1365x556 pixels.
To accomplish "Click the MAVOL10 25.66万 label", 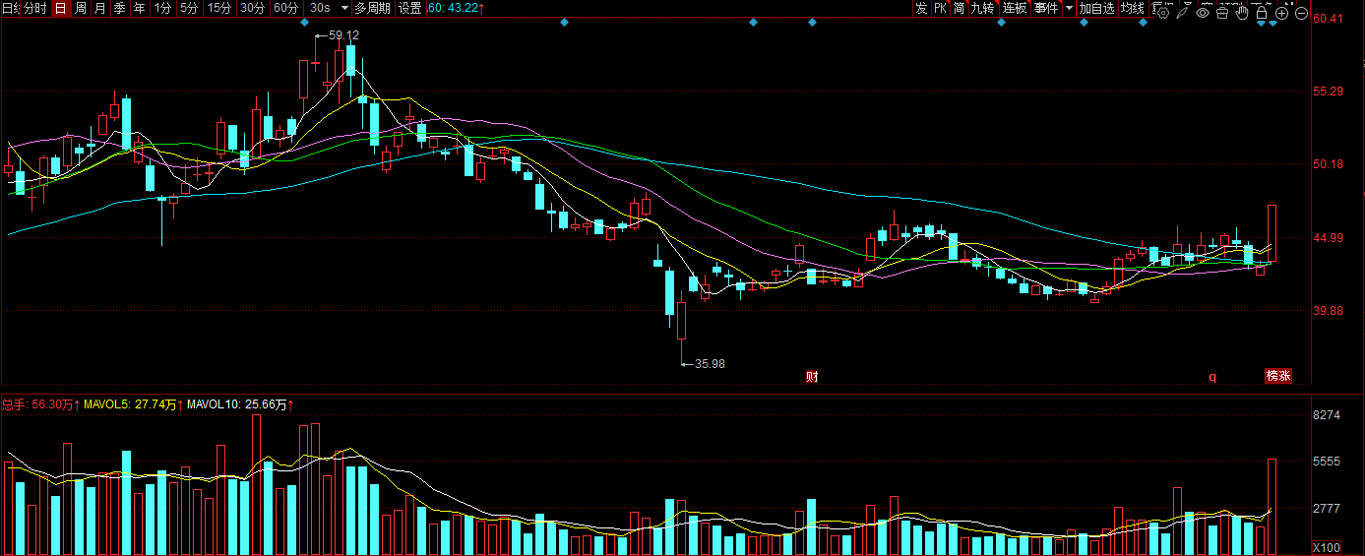I will [x=239, y=404].
